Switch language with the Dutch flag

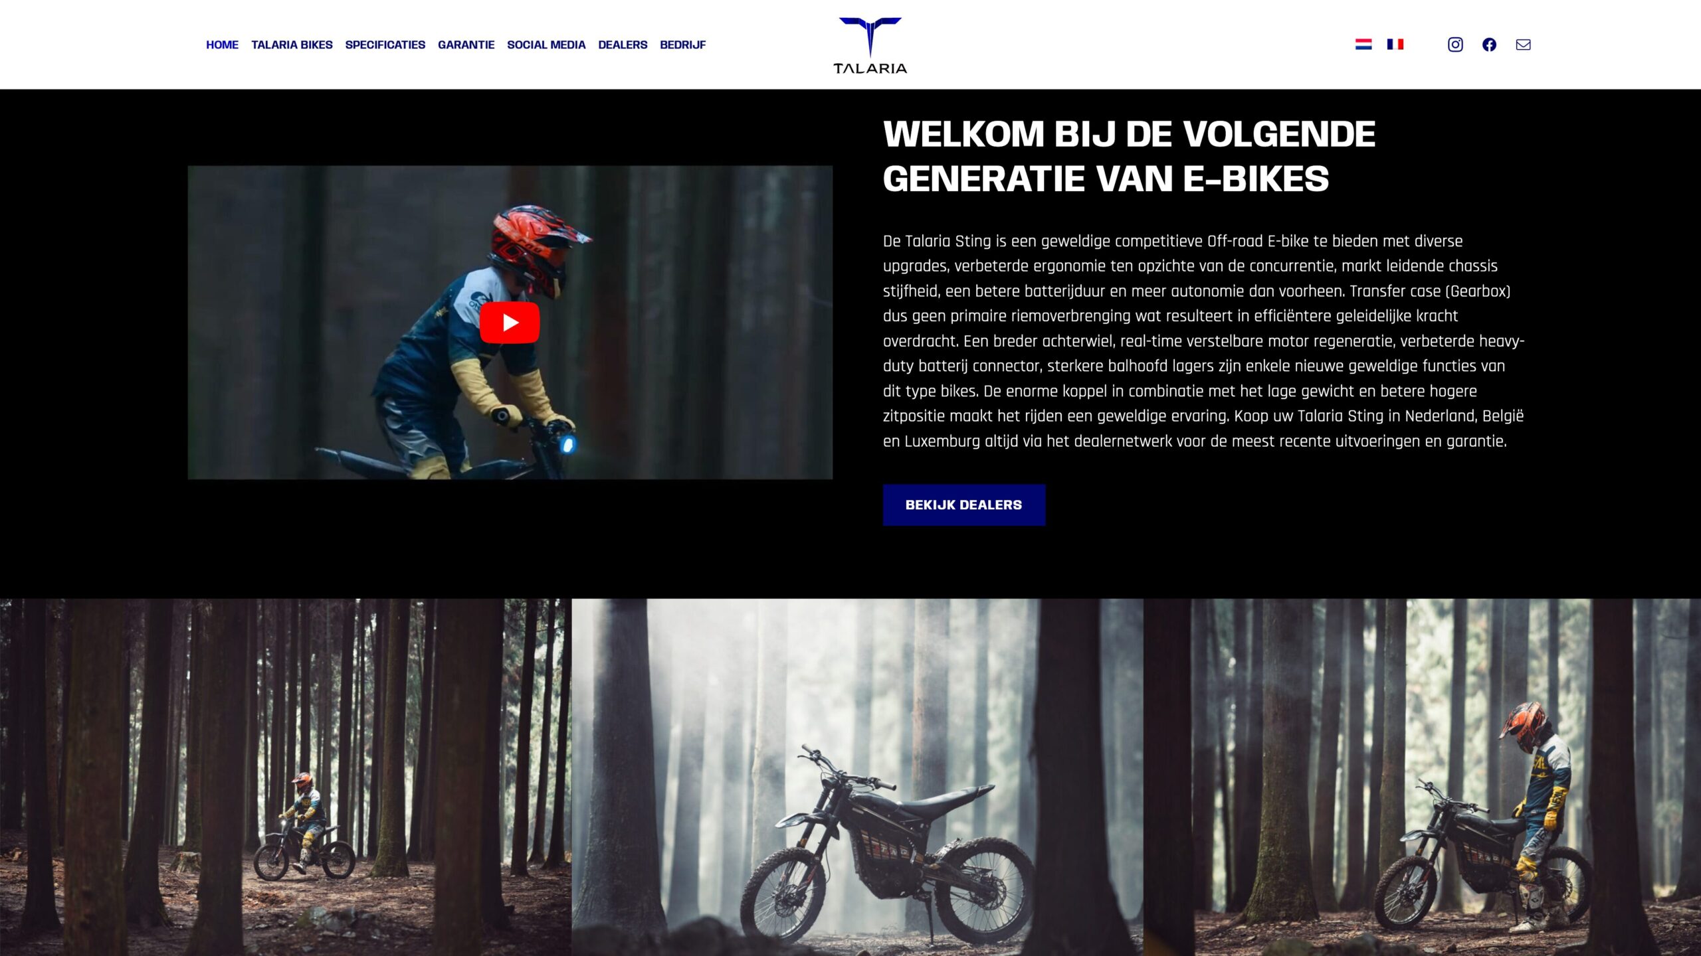coord(1363,44)
